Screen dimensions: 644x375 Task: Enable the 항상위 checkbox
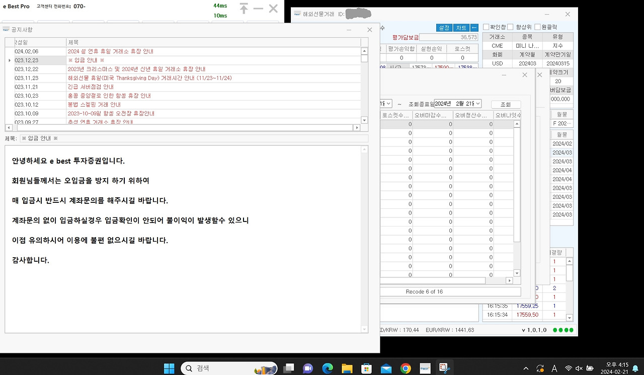510,27
